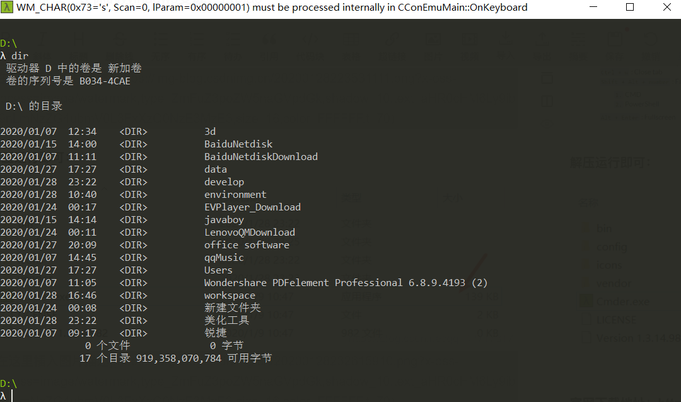Click the time '20:09' in office software row

coord(82,245)
